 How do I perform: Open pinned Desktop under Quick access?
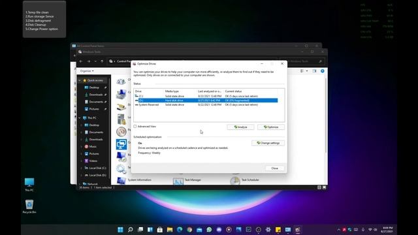click(x=93, y=87)
